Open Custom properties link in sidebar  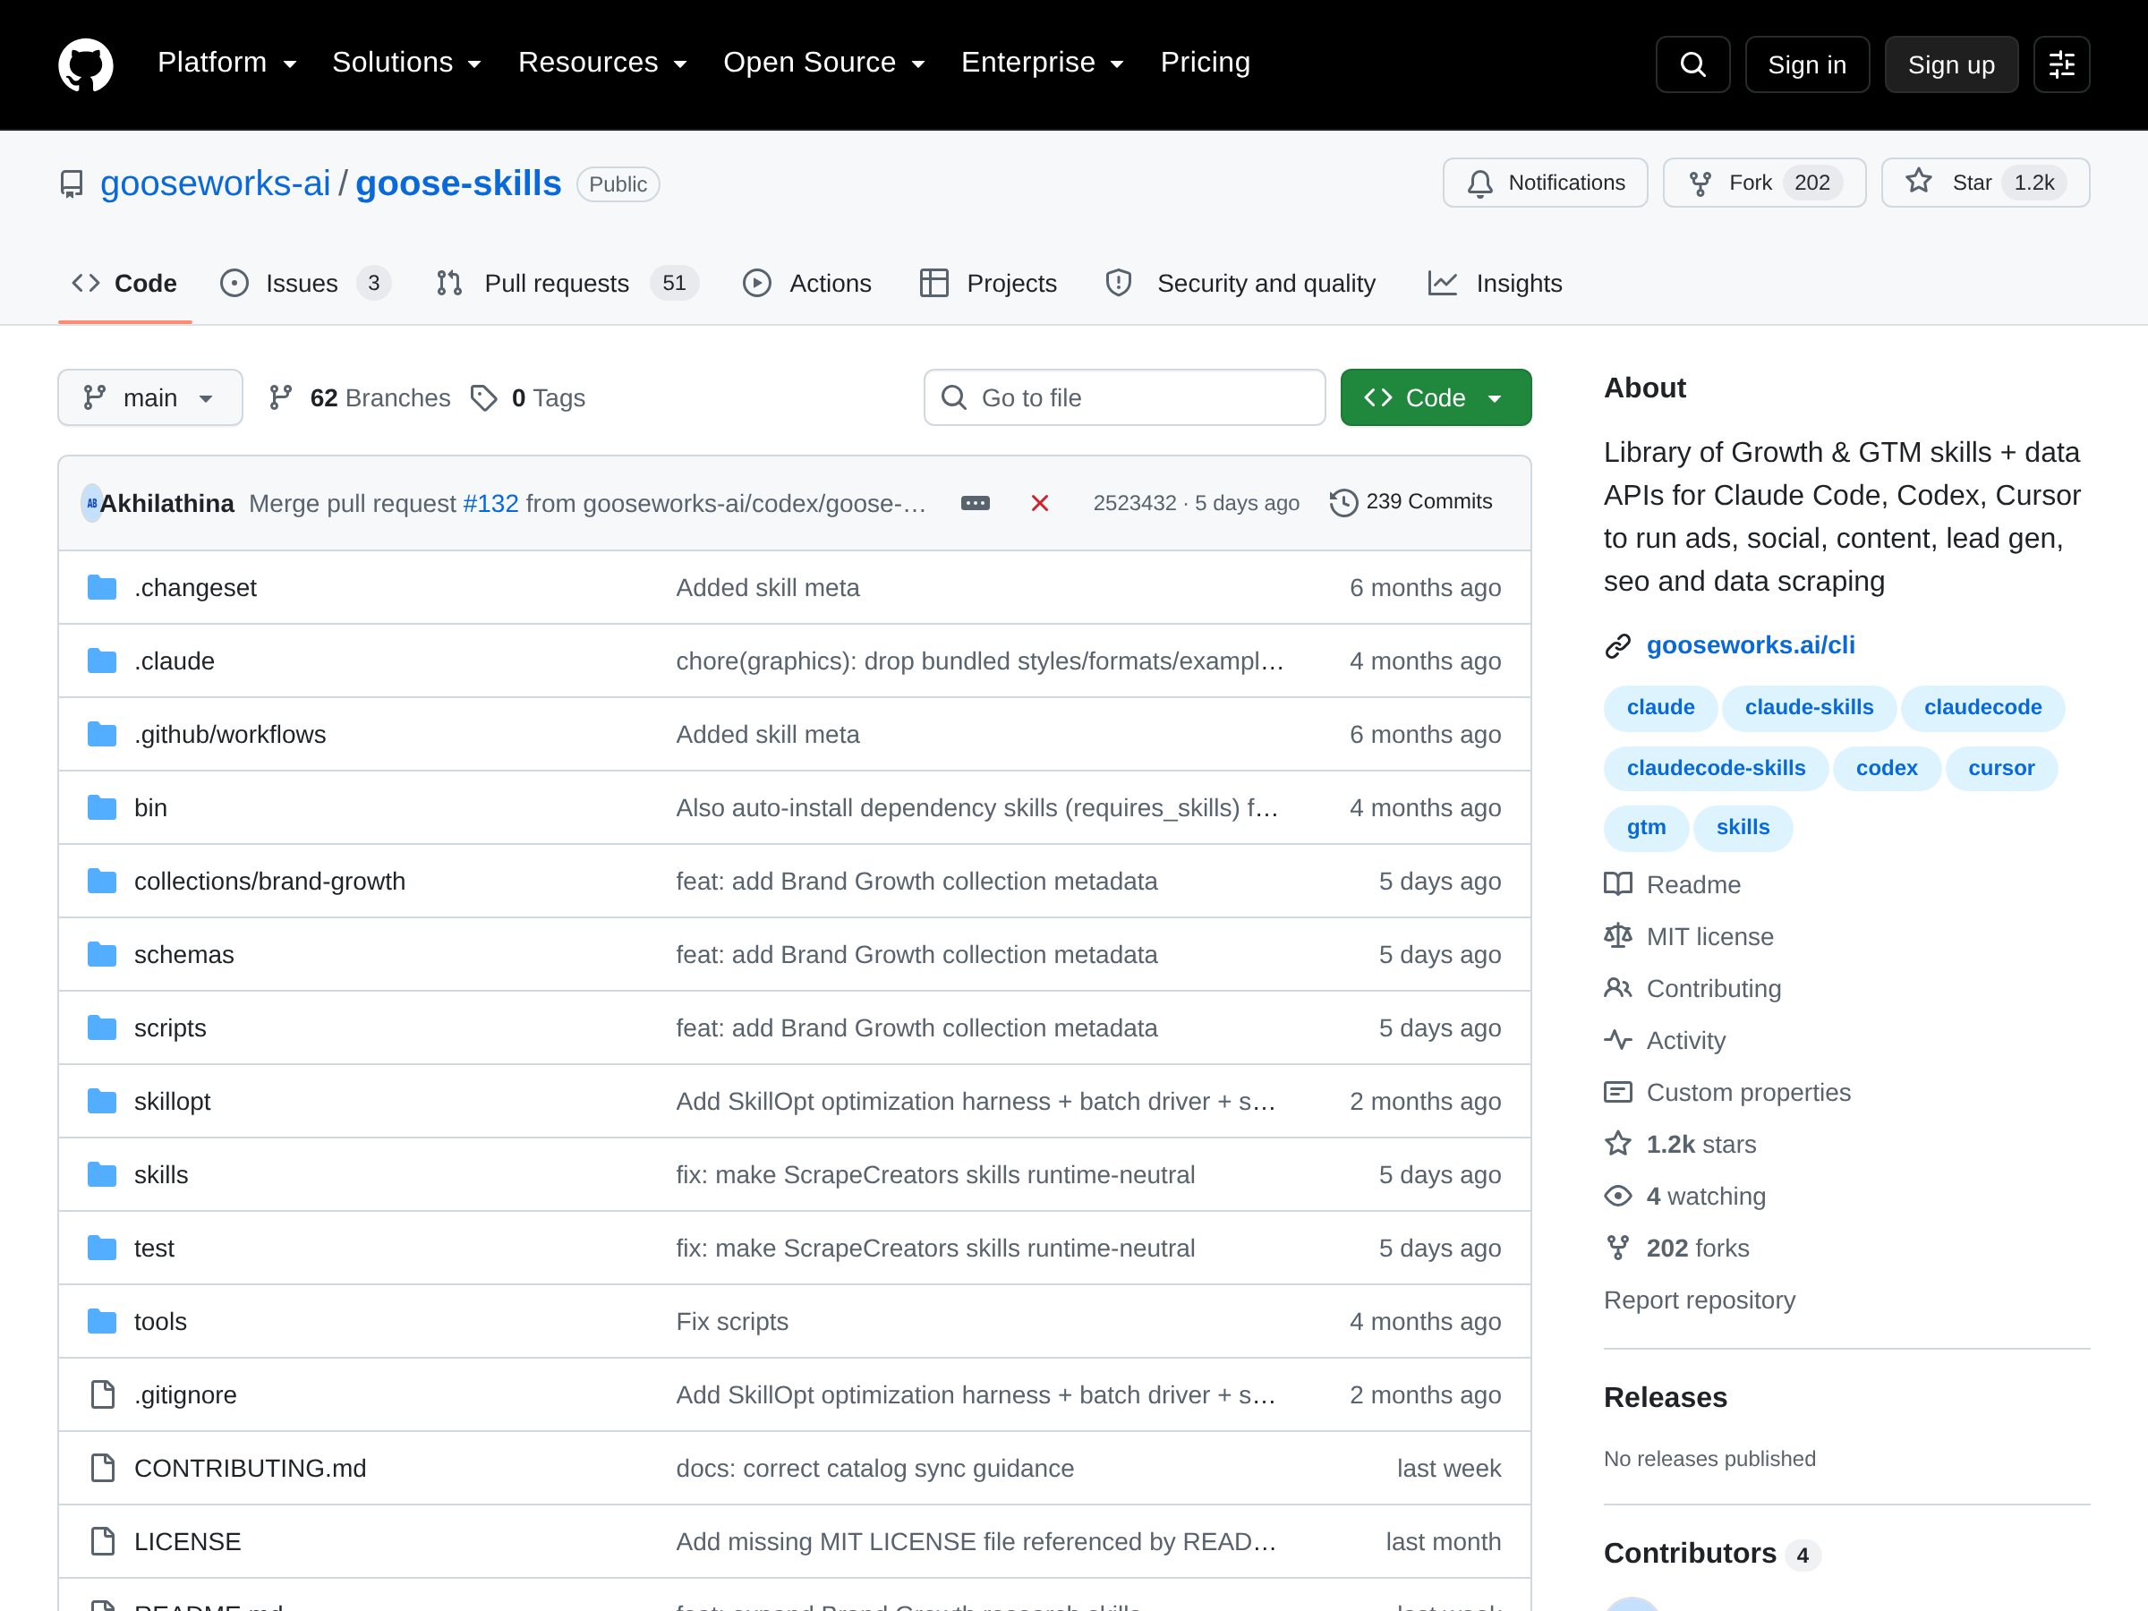click(1727, 1093)
